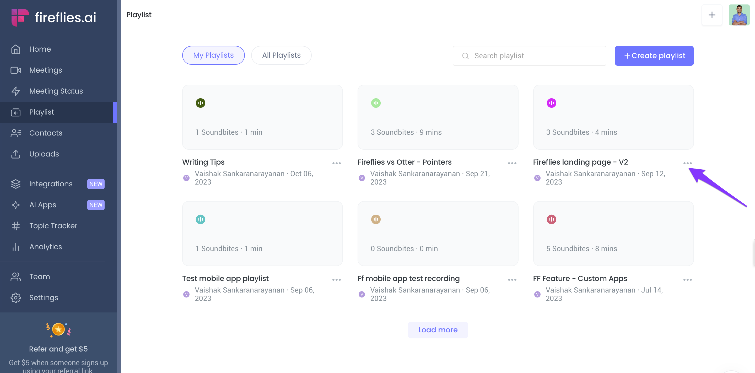Click the Load more button
Screen dimensions: 755x373
pyautogui.click(x=438, y=330)
